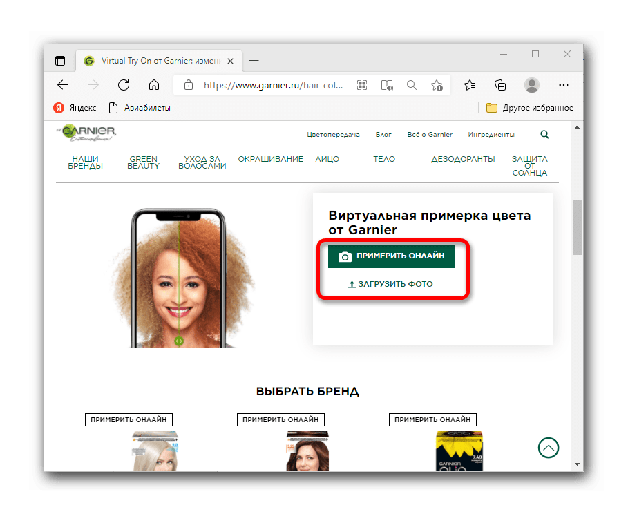Click the before/after slider handle on phone
This screenshot has width=628, height=512.
179,341
